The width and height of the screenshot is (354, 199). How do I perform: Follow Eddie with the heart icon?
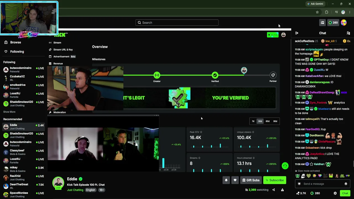point(235,180)
